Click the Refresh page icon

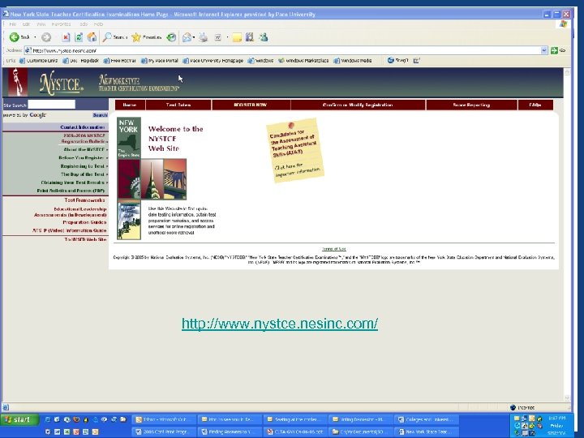(x=79, y=37)
